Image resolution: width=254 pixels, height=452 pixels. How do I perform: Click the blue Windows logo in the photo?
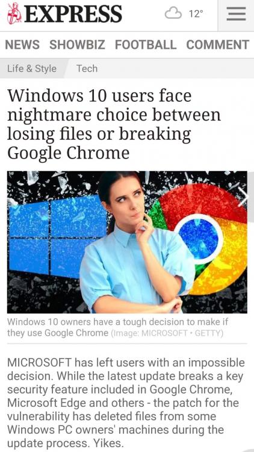click(58, 236)
